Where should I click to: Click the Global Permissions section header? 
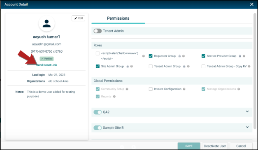click(172, 81)
